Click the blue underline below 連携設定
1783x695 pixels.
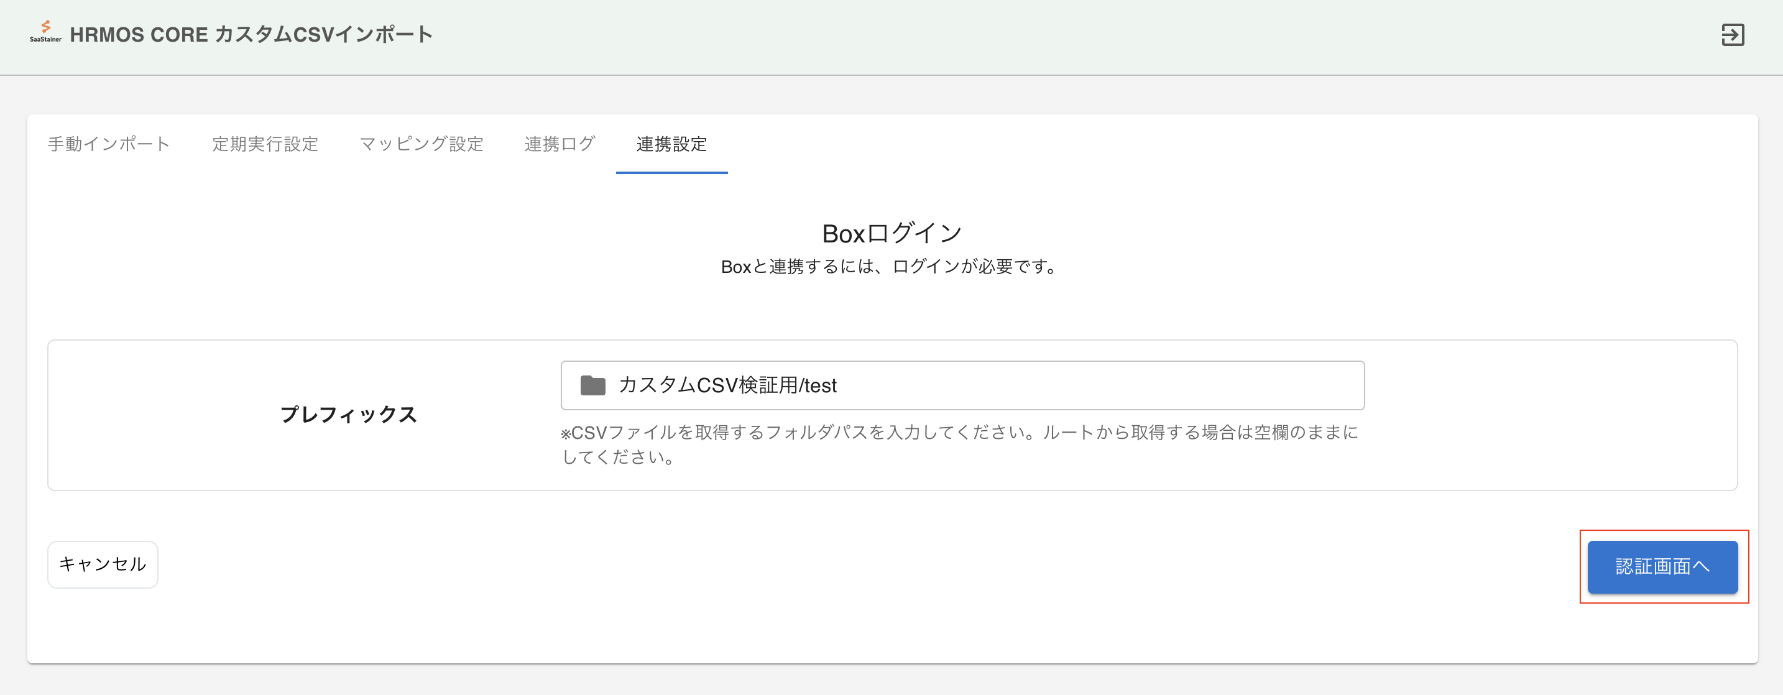671,172
